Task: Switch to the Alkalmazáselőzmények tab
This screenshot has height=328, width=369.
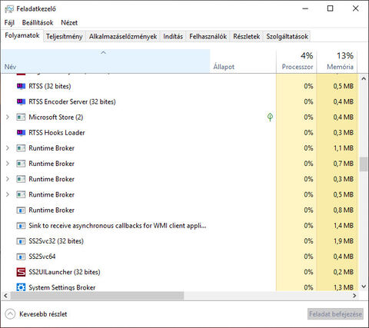Action: tap(123, 37)
